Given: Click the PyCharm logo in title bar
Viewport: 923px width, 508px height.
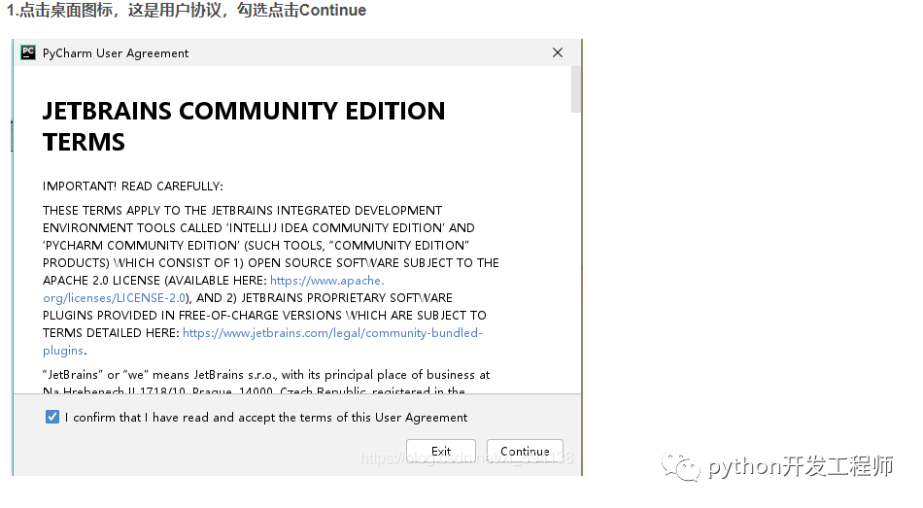Looking at the screenshot, I should (28, 52).
